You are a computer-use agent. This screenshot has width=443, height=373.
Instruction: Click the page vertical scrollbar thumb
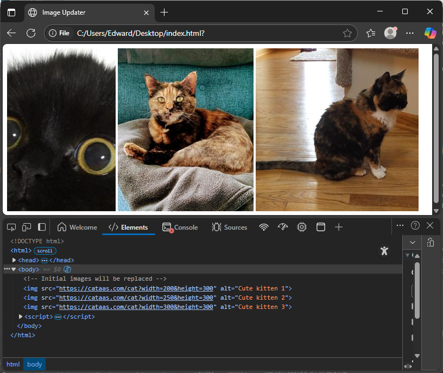point(436,128)
